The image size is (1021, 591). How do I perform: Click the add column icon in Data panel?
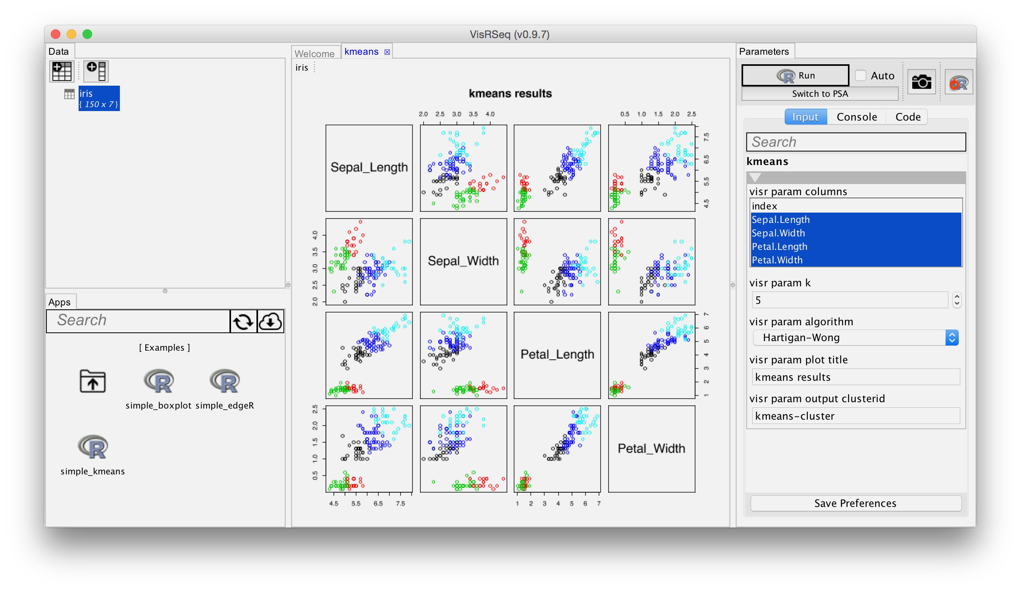pos(96,71)
